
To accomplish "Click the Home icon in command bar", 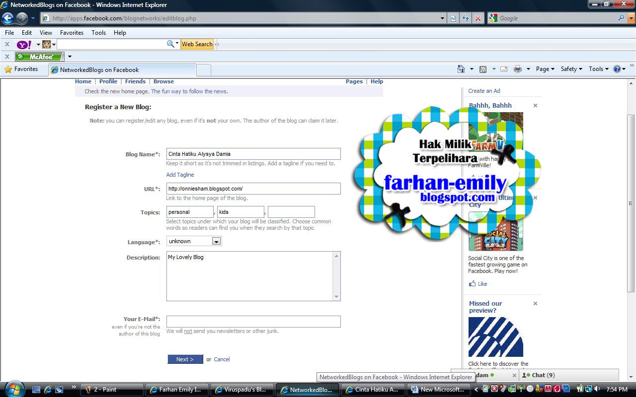I will click(461, 69).
